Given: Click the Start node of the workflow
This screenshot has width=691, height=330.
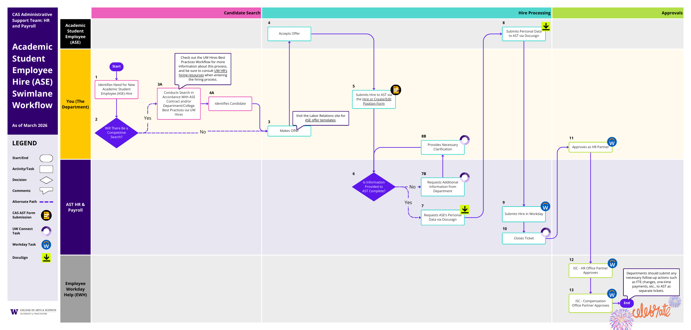Looking at the screenshot, I should tap(116, 67).
